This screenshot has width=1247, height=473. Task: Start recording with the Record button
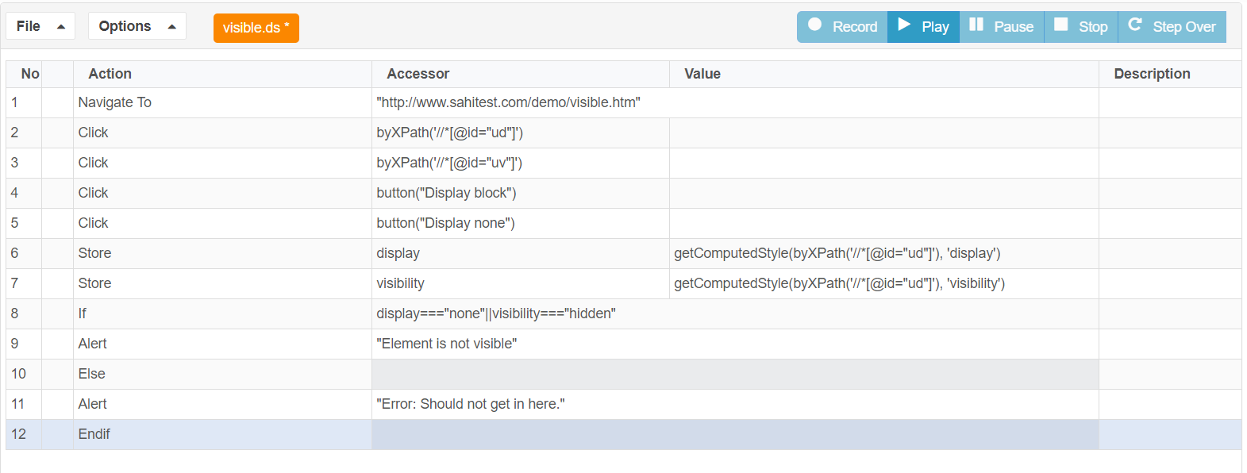[x=842, y=27]
